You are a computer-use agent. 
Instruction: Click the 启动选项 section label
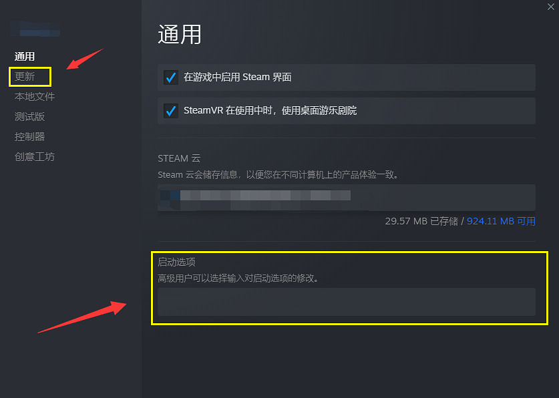[x=176, y=262]
